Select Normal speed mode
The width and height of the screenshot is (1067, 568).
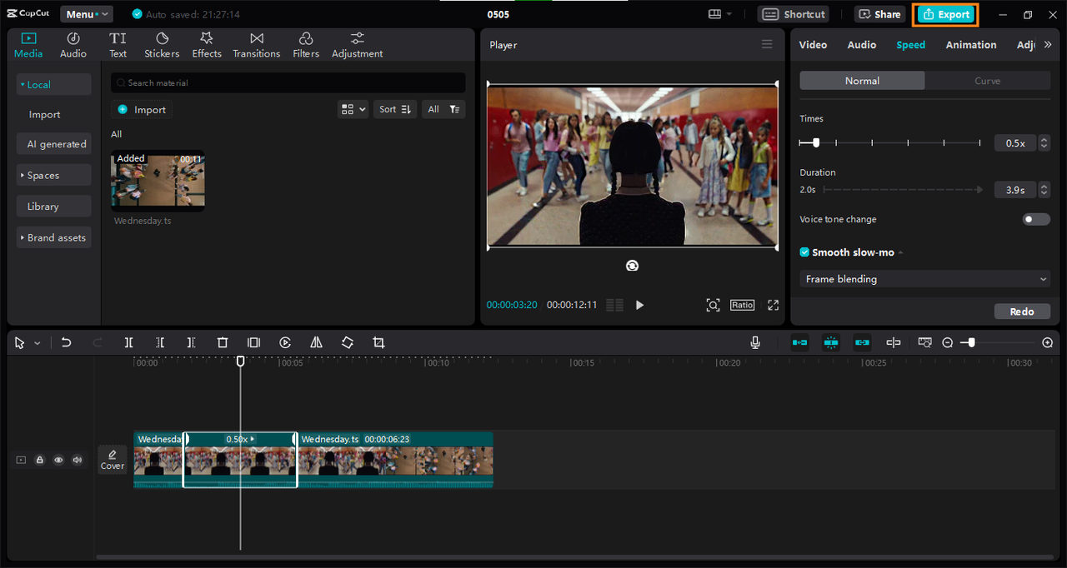click(862, 81)
